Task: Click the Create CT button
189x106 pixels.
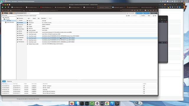Action: (x=146, y=13)
